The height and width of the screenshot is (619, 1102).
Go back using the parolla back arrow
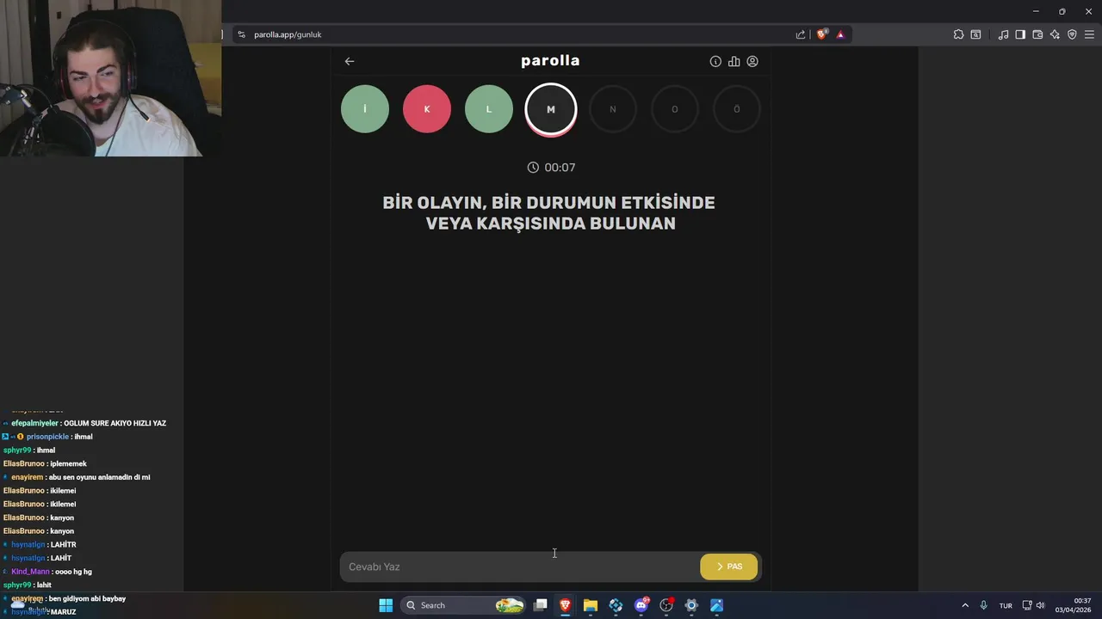350,61
